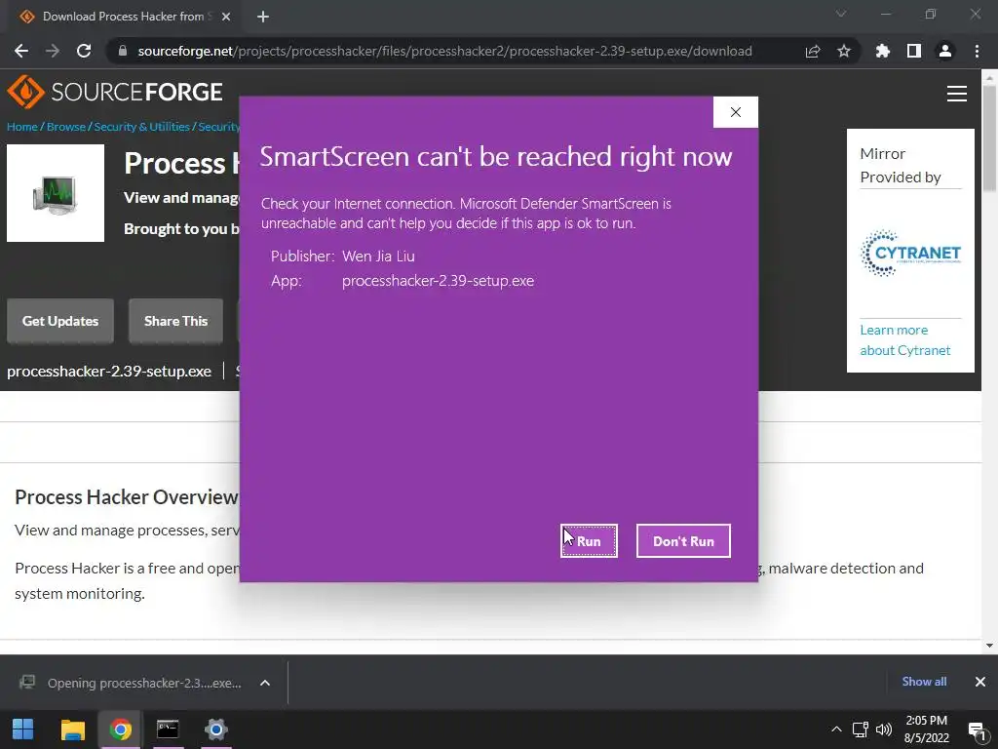Open Security & Utilities breadcrumb
Image resolution: width=998 pixels, height=749 pixels.
(x=142, y=126)
